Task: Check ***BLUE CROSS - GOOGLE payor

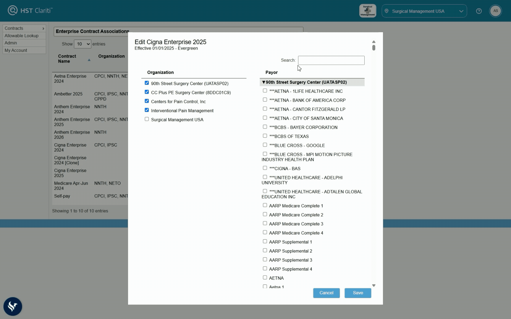Action: 265,145
